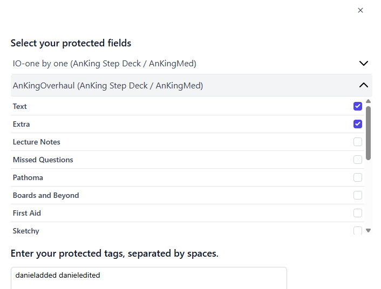The image size is (381, 289).
Task: Expand the IO-one by one note type
Action: click(x=363, y=63)
